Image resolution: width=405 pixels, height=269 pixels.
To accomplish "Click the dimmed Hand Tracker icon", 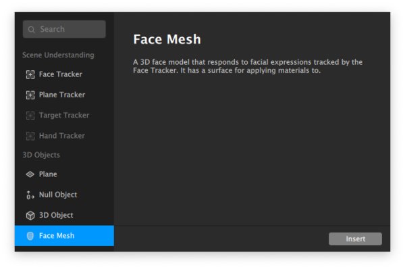I will 30,136.
